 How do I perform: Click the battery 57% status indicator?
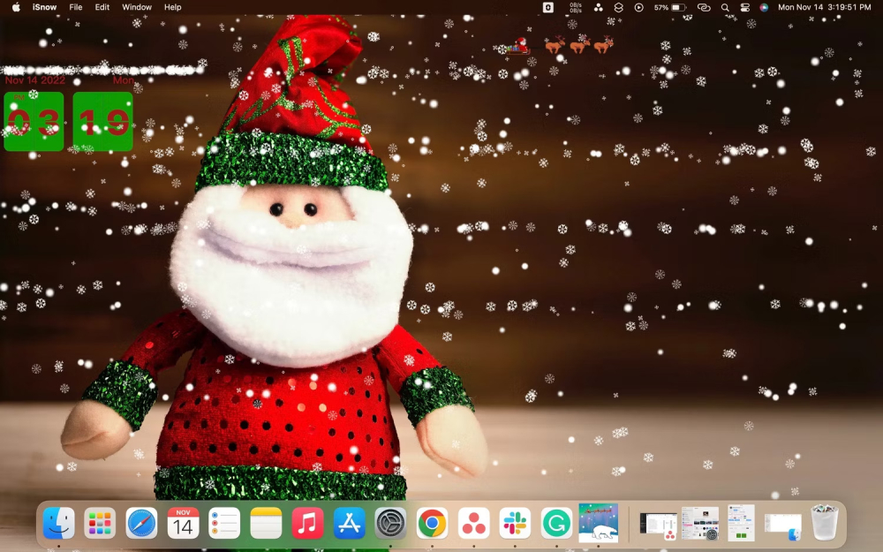(x=669, y=7)
